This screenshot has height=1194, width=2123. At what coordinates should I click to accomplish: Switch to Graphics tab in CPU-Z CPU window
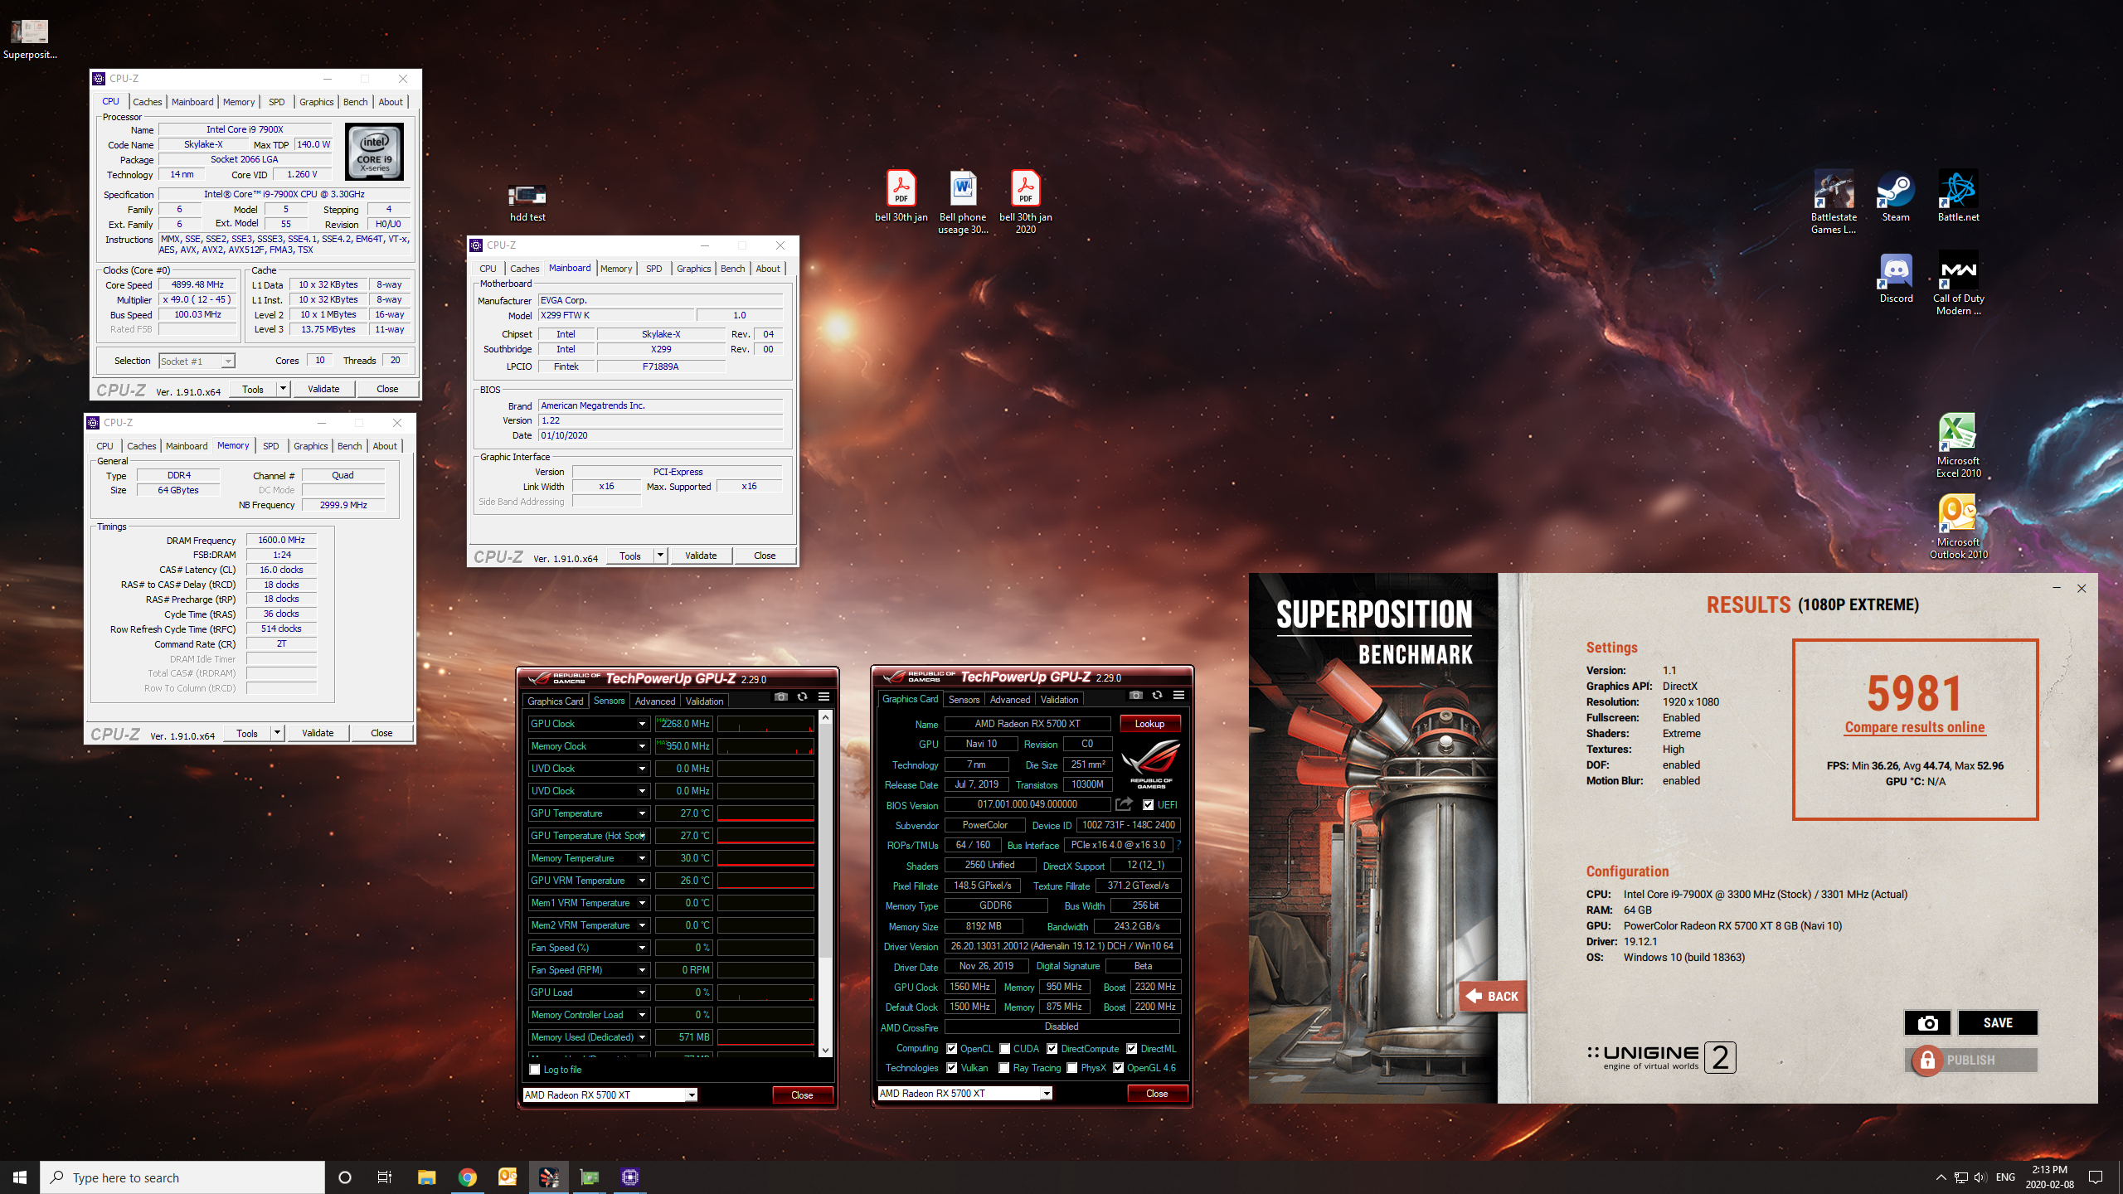[316, 102]
